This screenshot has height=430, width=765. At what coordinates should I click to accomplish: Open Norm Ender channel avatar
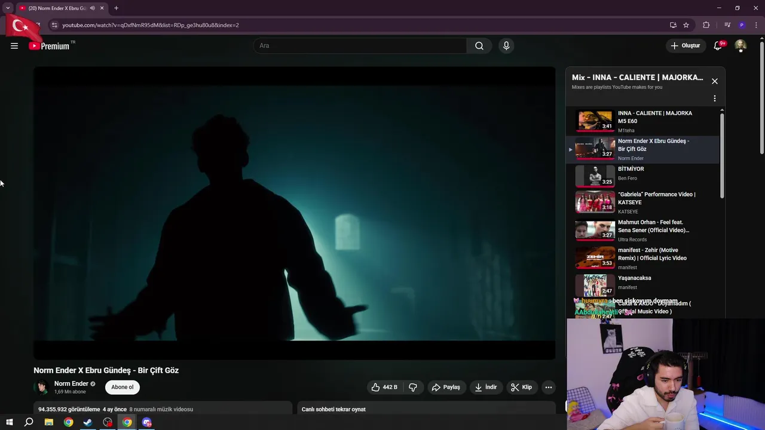(x=41, y=388)
